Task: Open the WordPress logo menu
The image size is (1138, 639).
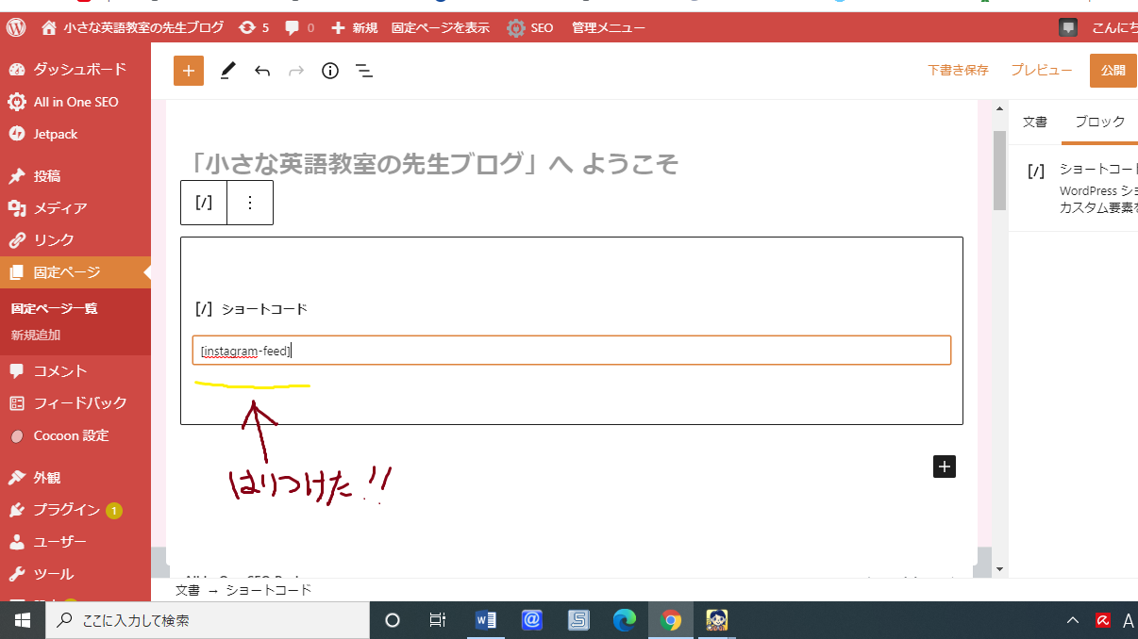Action: tap(16, 27)
